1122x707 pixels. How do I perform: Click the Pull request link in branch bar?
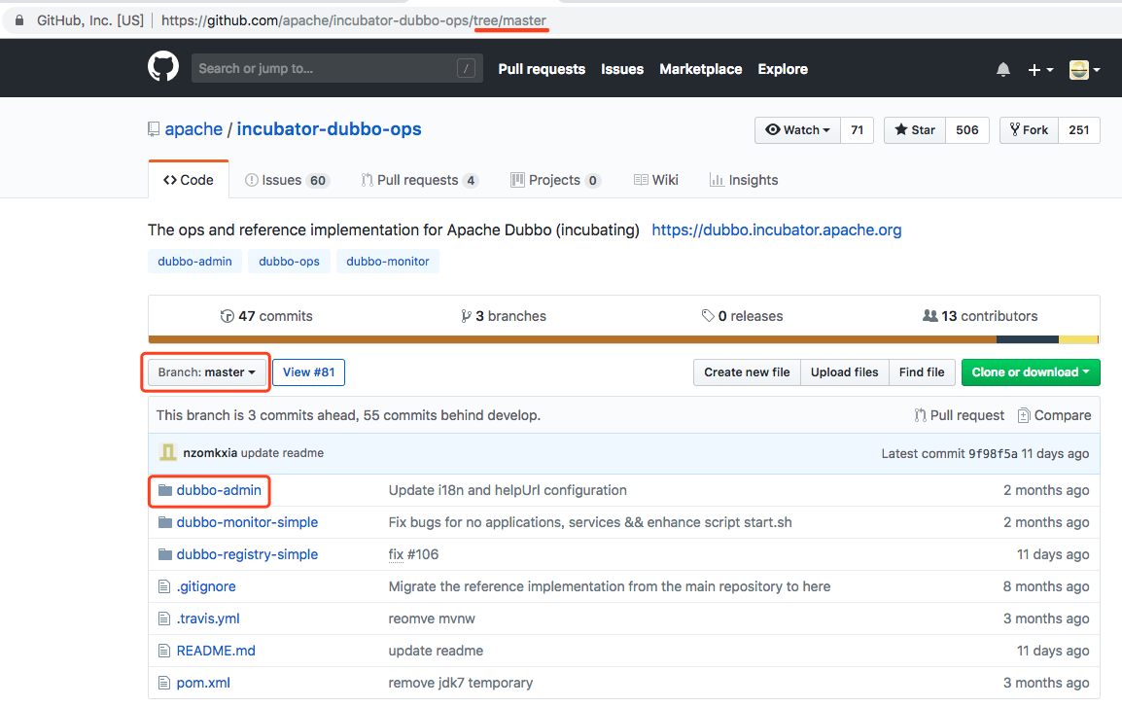click(960, 415)
